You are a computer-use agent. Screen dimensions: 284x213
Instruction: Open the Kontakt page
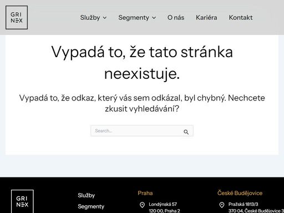[x=241, y=18]
